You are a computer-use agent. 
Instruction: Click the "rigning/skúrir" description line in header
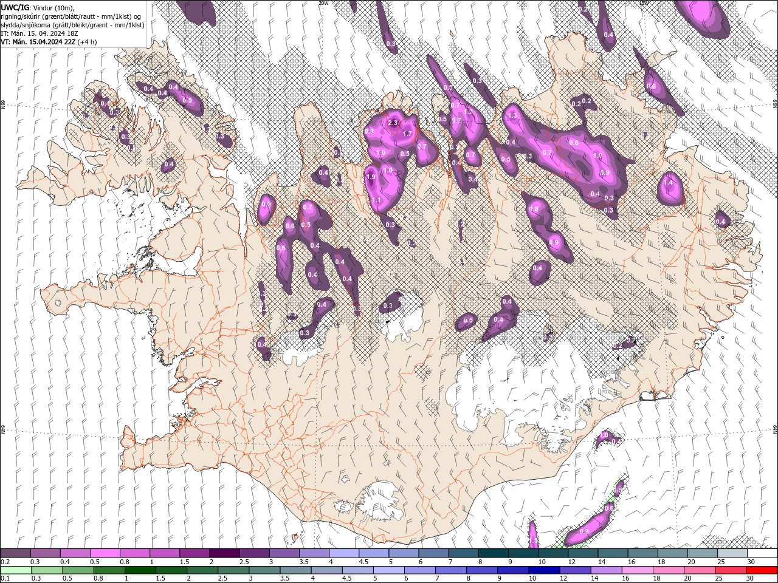click(72, 16)
